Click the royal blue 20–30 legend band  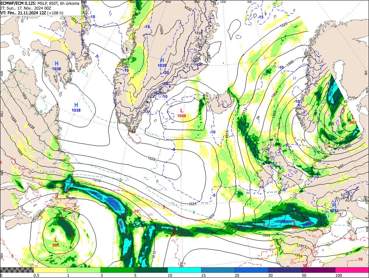[x=252, y=270]
